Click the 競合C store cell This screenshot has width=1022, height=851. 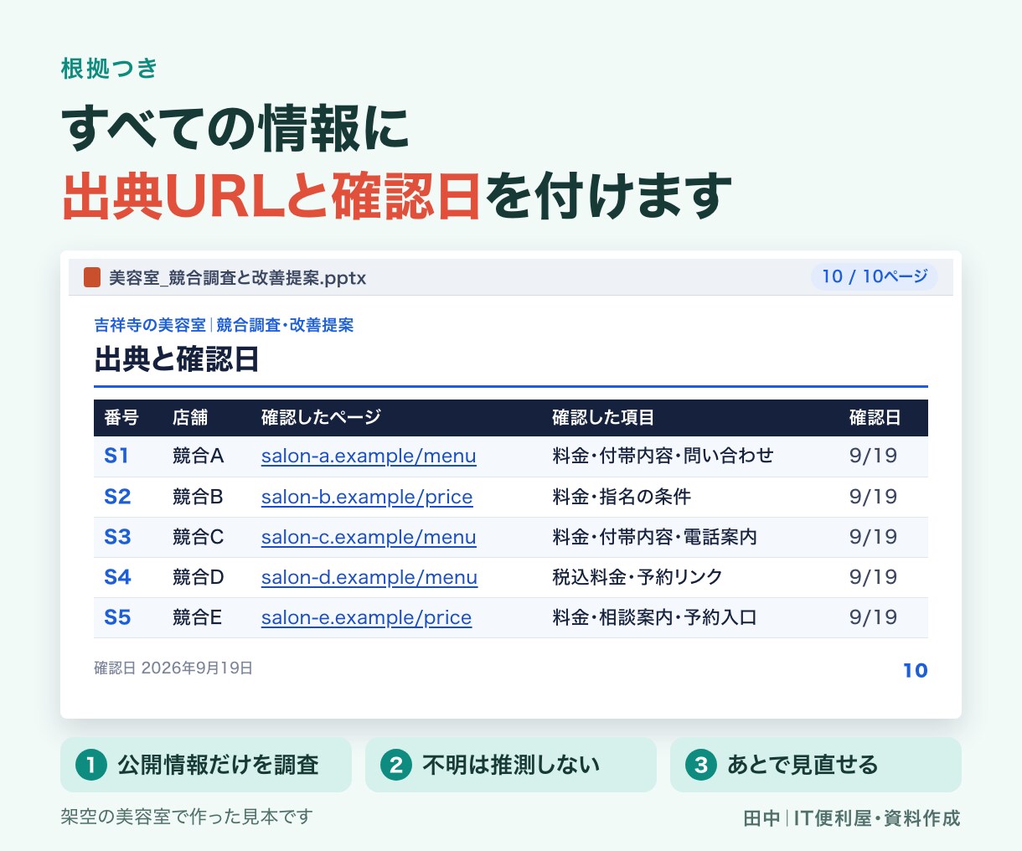199,537
